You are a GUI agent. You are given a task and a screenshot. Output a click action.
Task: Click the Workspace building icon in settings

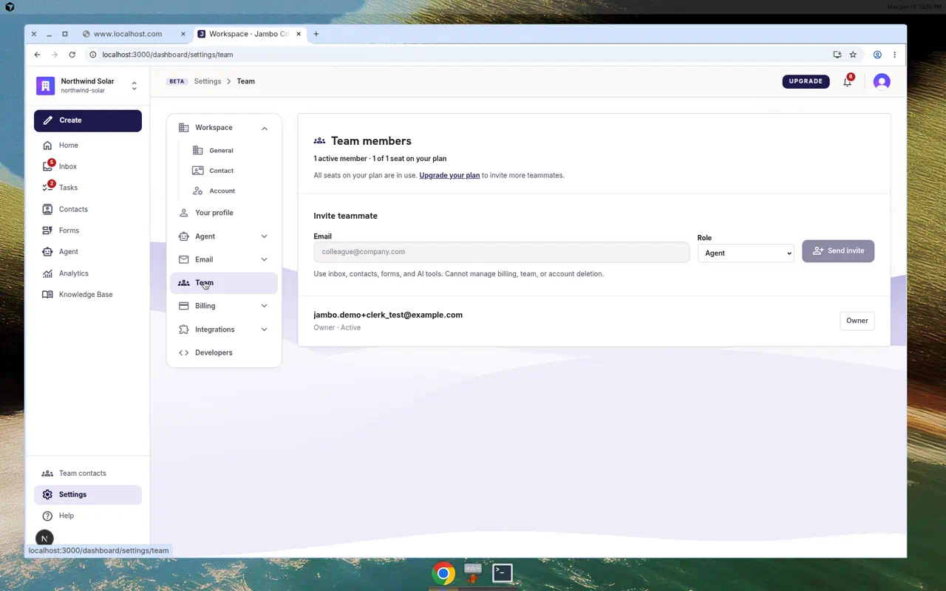click(184, 128)
